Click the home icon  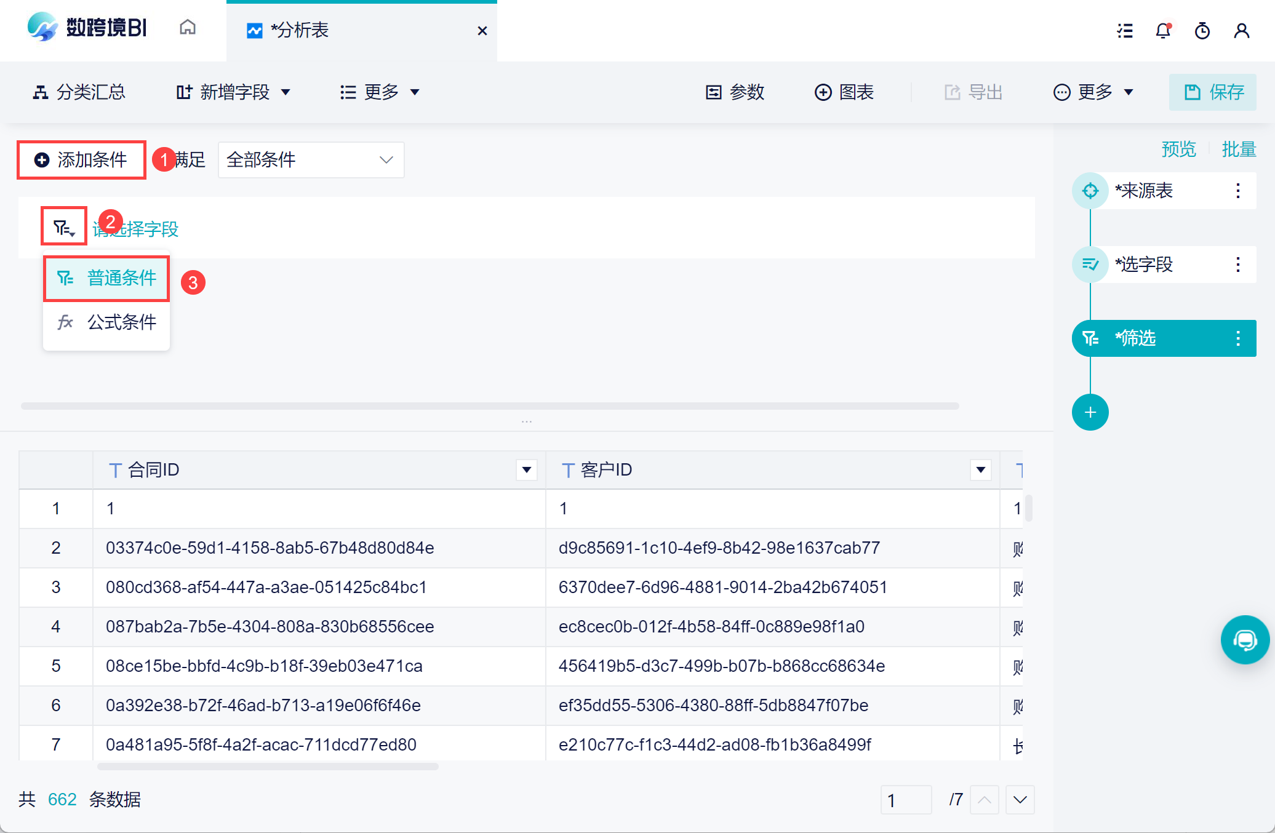coord(188,28)
